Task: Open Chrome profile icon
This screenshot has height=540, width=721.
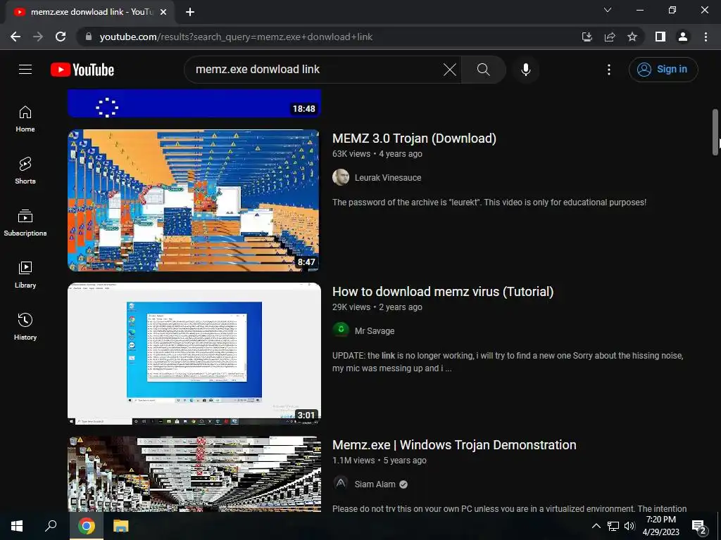Action: pos(683,37)
